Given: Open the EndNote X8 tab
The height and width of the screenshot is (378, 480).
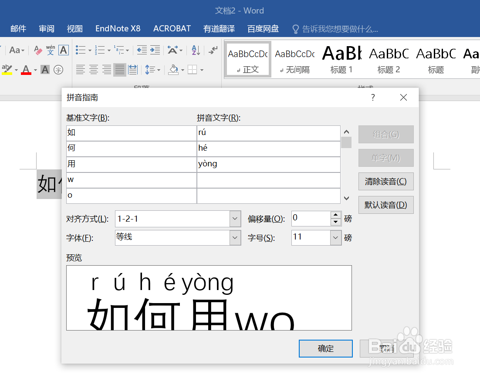Looking at the screenshot, I should (118, 28).
